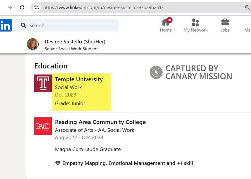Click the My Network label

pos(195,30)
